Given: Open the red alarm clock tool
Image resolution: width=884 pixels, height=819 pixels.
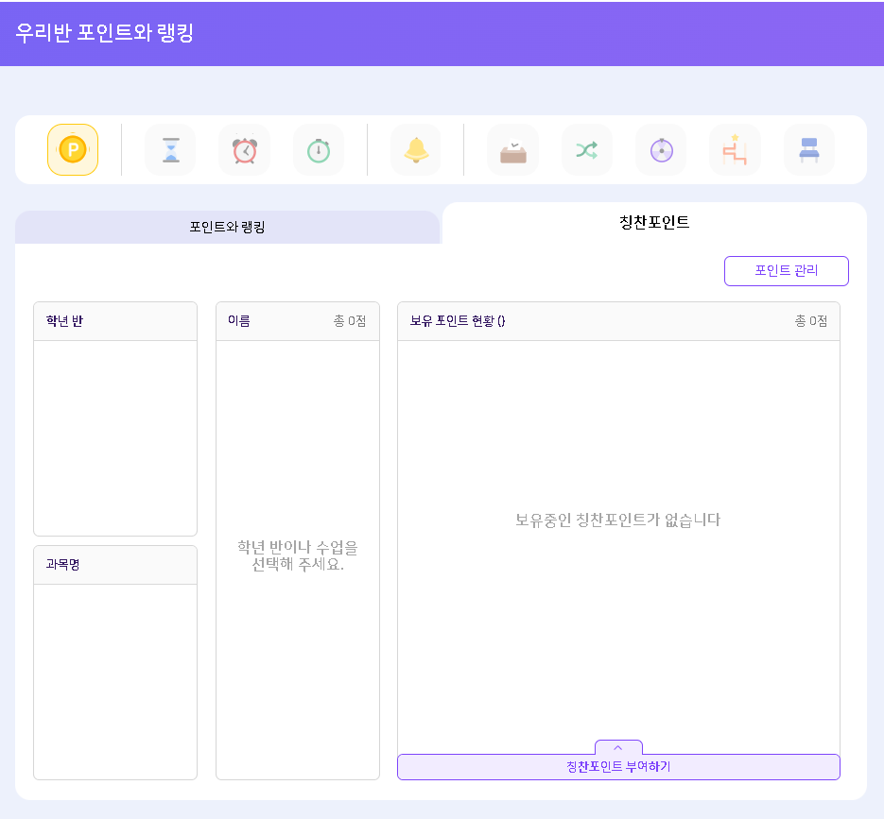Looking at the screenshot, I should (x=244, y=149).
